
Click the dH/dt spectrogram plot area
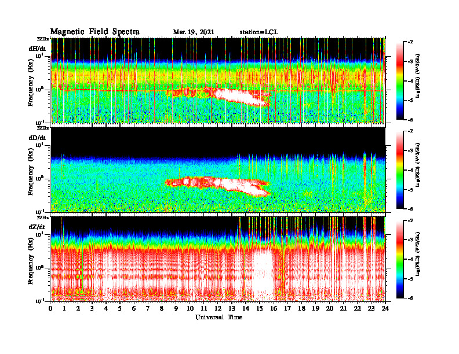[218, 80]
